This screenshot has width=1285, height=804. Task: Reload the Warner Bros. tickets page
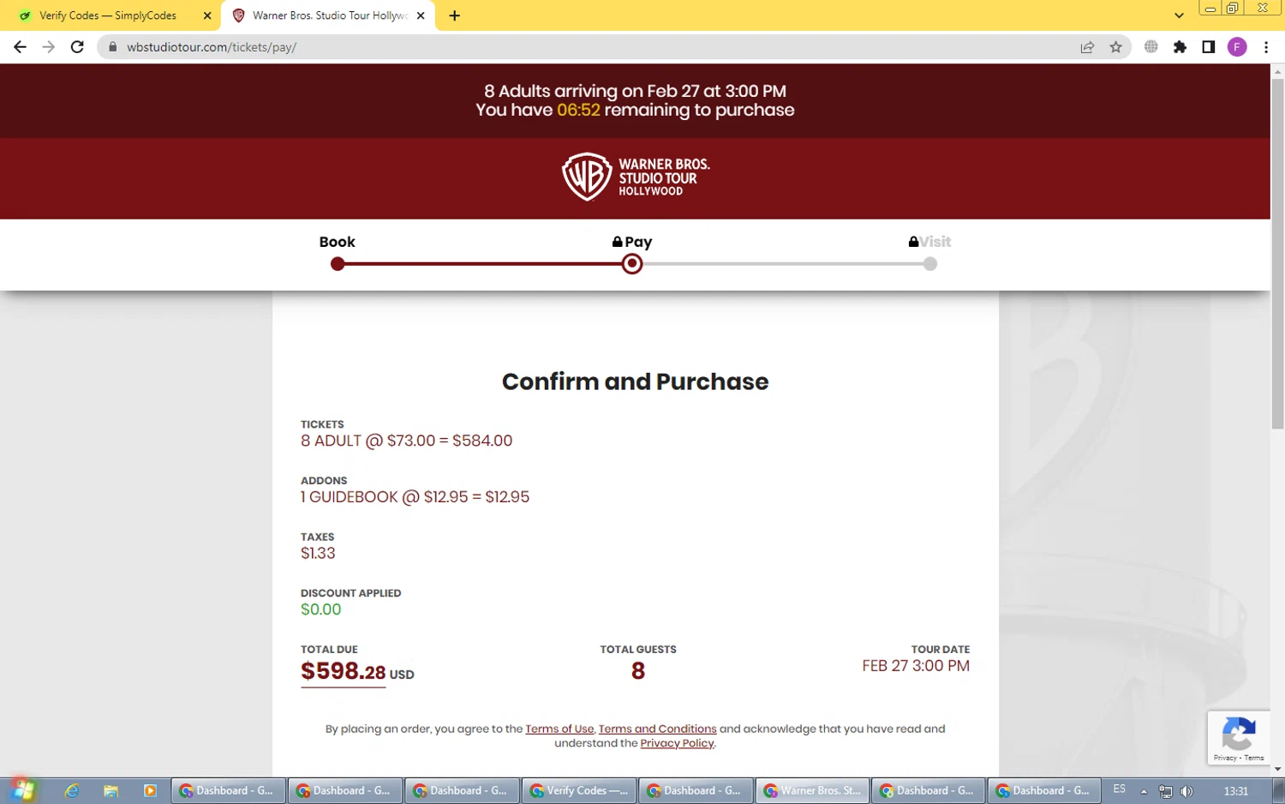(77, 47)
